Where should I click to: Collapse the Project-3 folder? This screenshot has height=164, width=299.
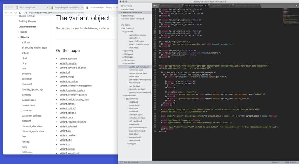coord(121,28)
